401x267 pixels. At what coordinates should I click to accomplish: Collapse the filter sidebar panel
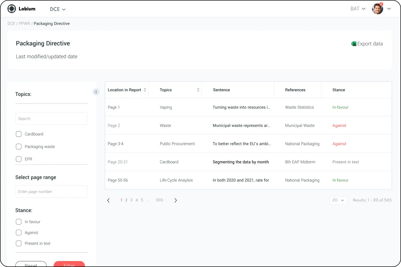(96, 92)
